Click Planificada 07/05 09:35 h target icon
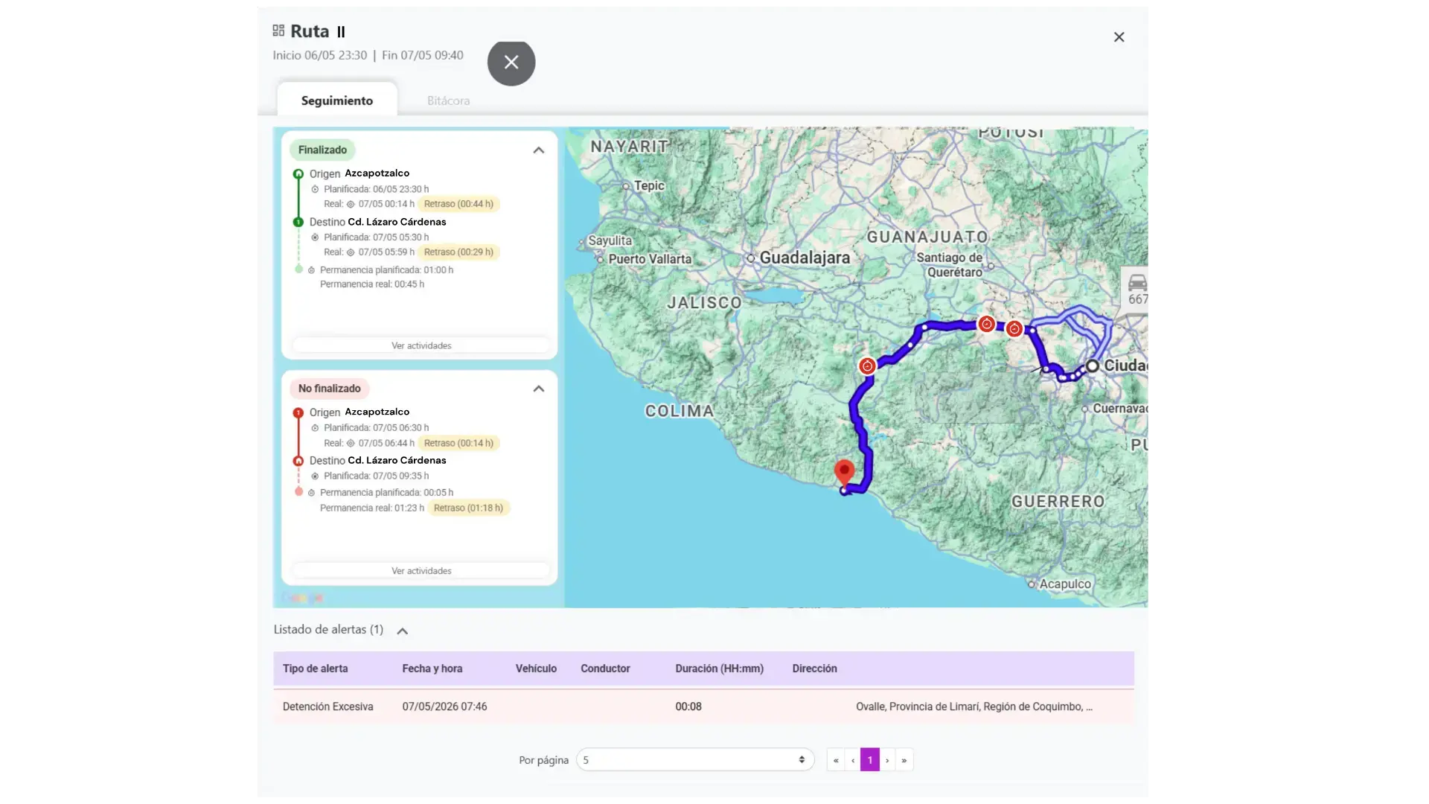Screen dimensions: 1429x804 pyautogui.click(x=315, y=476)
